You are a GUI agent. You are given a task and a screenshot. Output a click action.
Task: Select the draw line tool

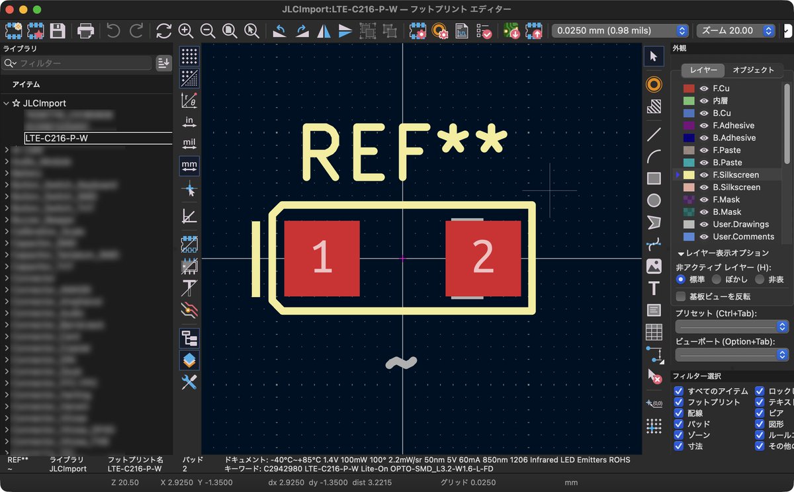pyautogui.click(x=654, y=134)
